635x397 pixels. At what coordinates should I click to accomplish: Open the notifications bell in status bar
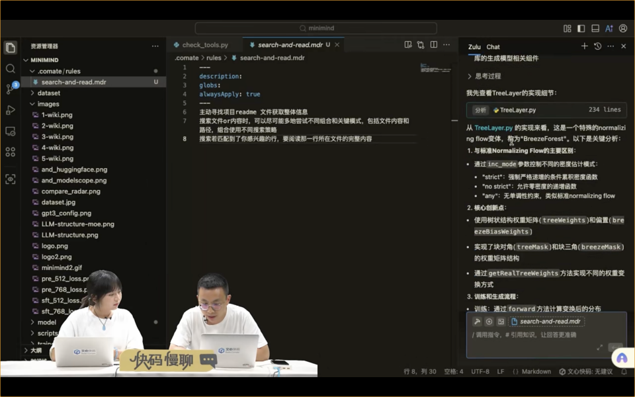(624, 371)
